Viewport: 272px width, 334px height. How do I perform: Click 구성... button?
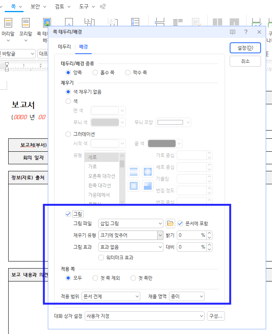(x=216, y=316)
